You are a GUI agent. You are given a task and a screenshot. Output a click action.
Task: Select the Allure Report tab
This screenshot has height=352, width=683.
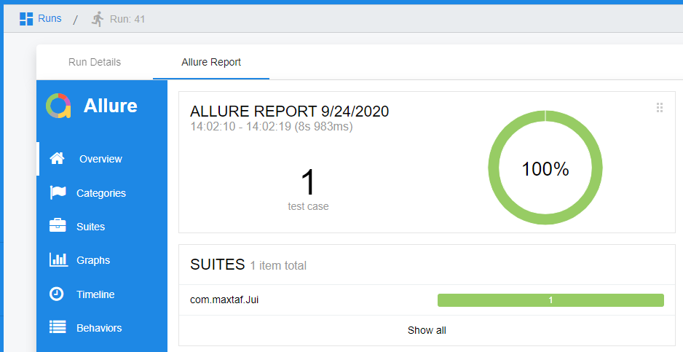tap(211, 62)
